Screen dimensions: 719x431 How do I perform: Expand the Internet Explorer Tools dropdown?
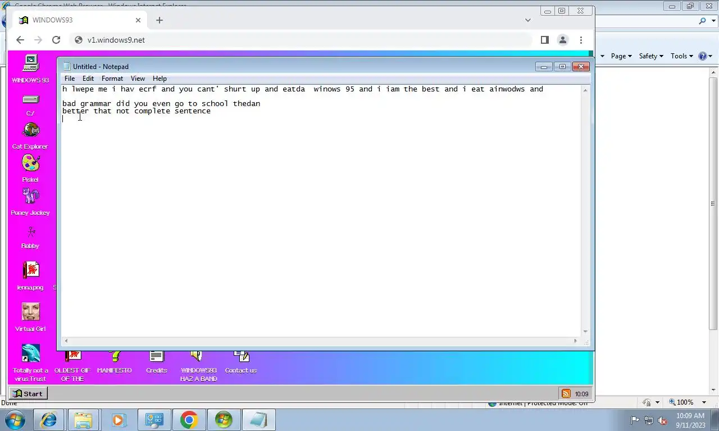[682, 56]
